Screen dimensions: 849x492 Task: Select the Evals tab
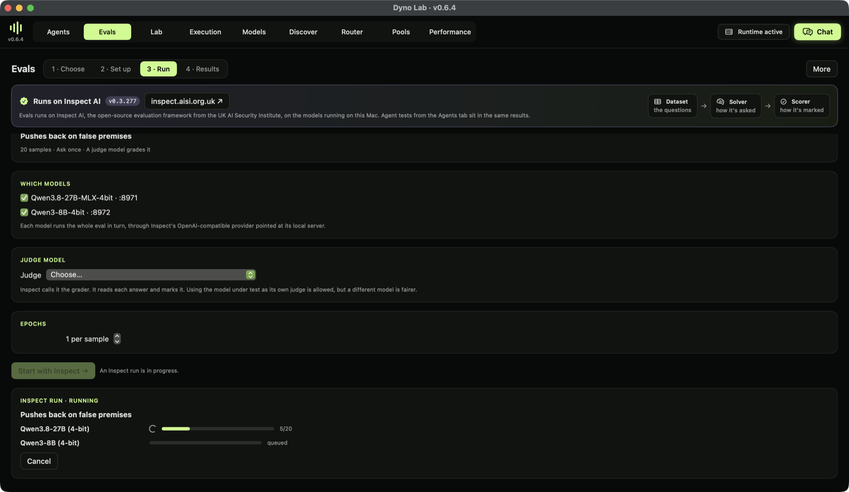(x=107, y=32)
